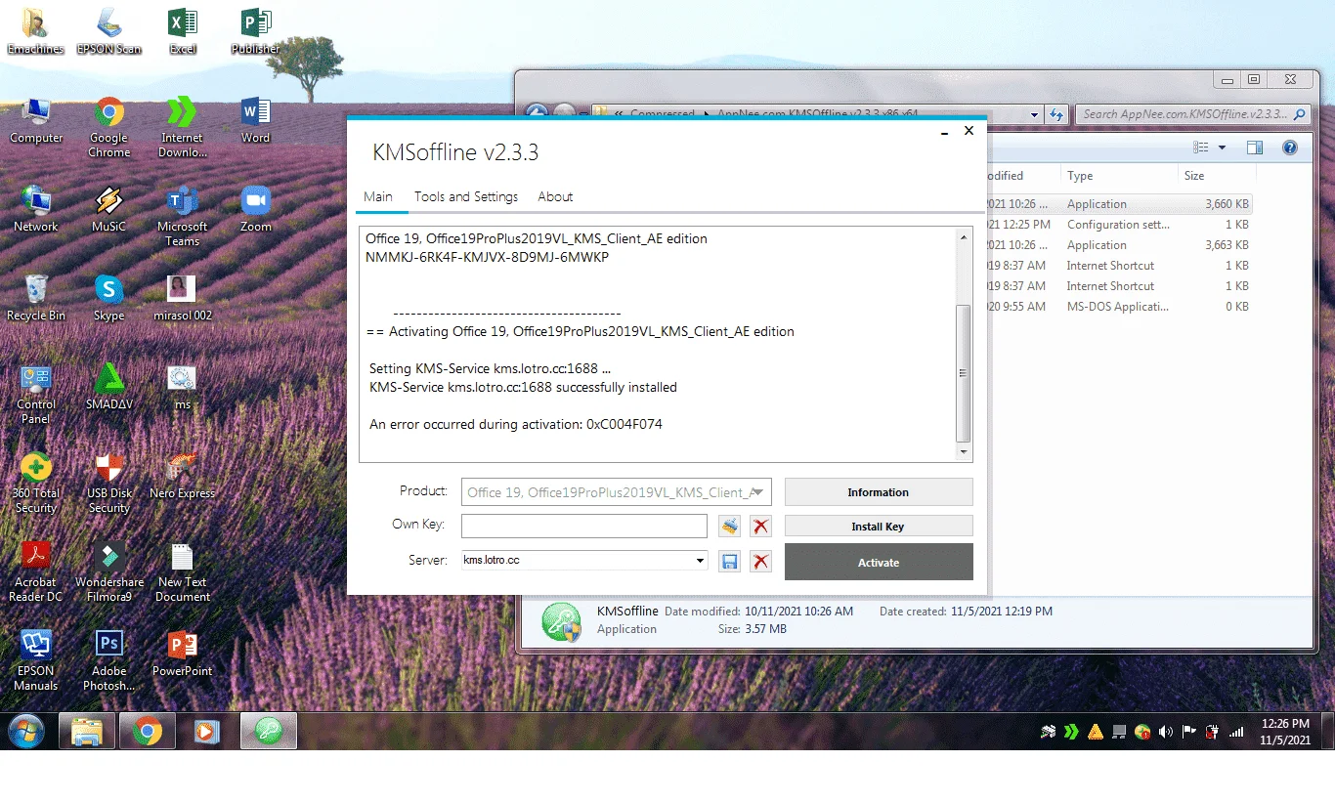Open the taskbar clock showing 12:26 PM
The image size is (1335, 803).
click(x=1285, y=732)
